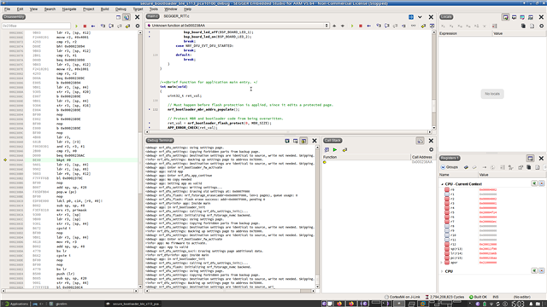Stop debugging from Disassembly toolbar red square

coord(85,26)
